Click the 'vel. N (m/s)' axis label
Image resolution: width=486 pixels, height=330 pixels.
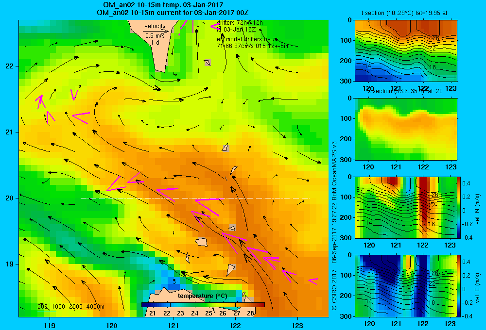click(x=478, y=209)
